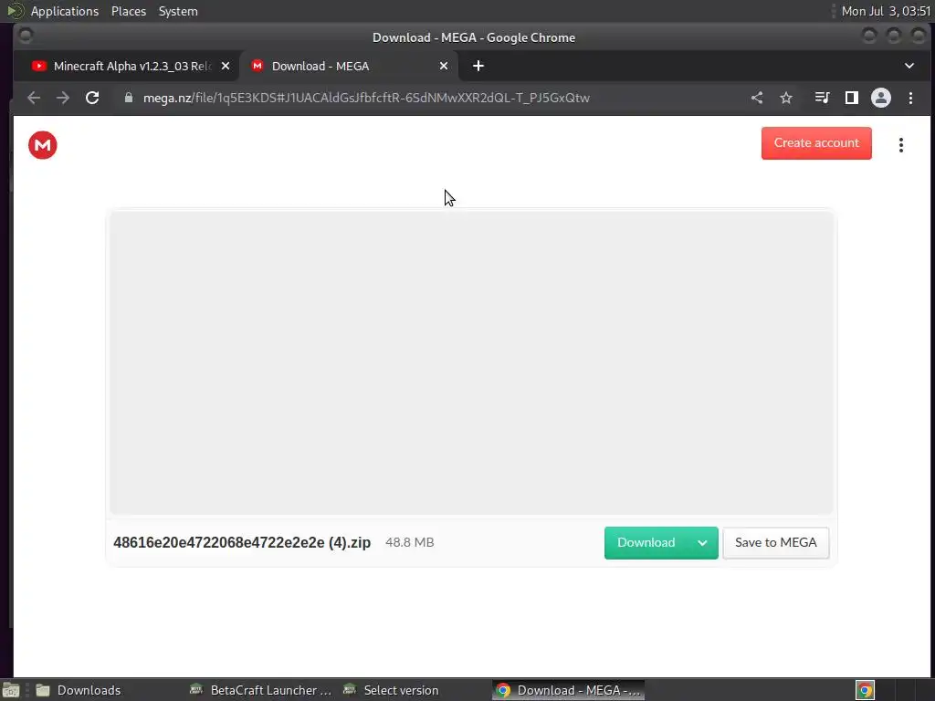Open the media controls icon in Chrome
This screenshot has height=701, width=935.
coord(822,98)
